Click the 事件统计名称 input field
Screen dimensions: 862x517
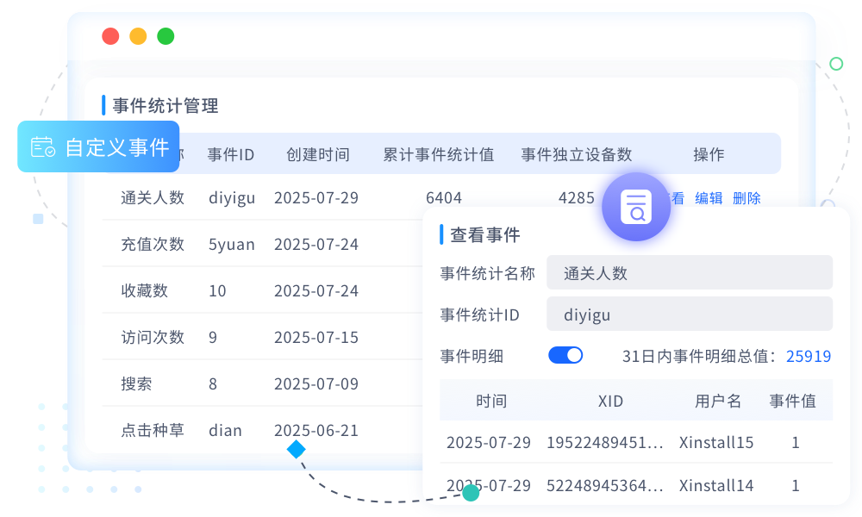click(x=690, y=273)
